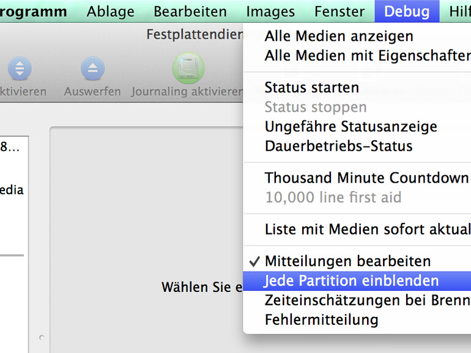Screen dimensions: 471x353
Task: Toggle Zeiteinschätzungen bei Brennen option
Action: (367, 300)
